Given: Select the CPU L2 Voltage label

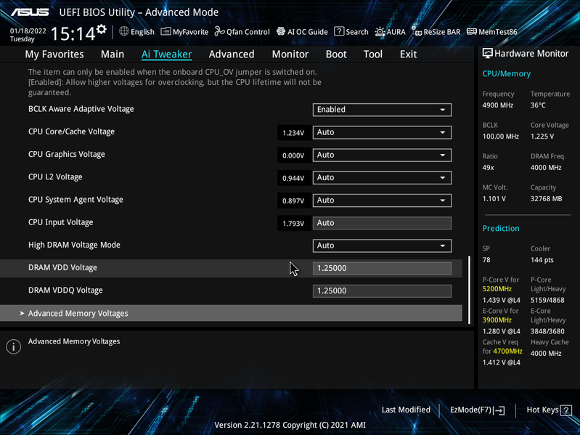Looking at the screenshot, I should tap(55, 176).
